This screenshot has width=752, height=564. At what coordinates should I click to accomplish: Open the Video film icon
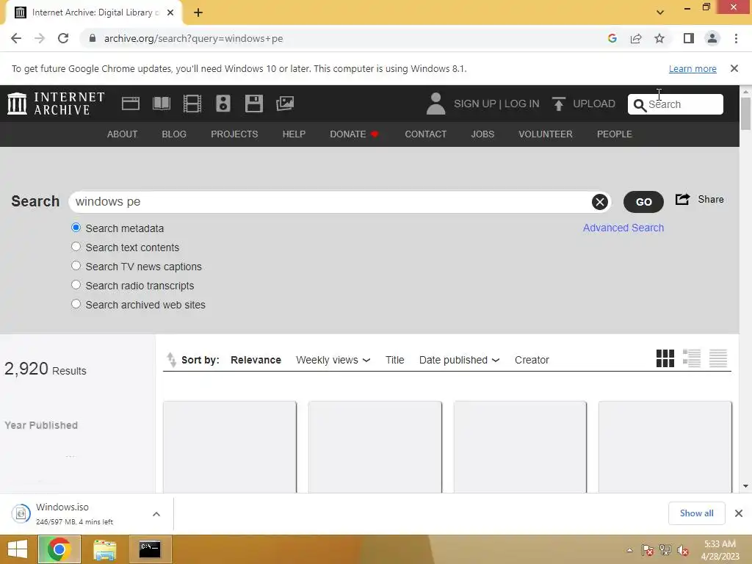tap(192, 104)
